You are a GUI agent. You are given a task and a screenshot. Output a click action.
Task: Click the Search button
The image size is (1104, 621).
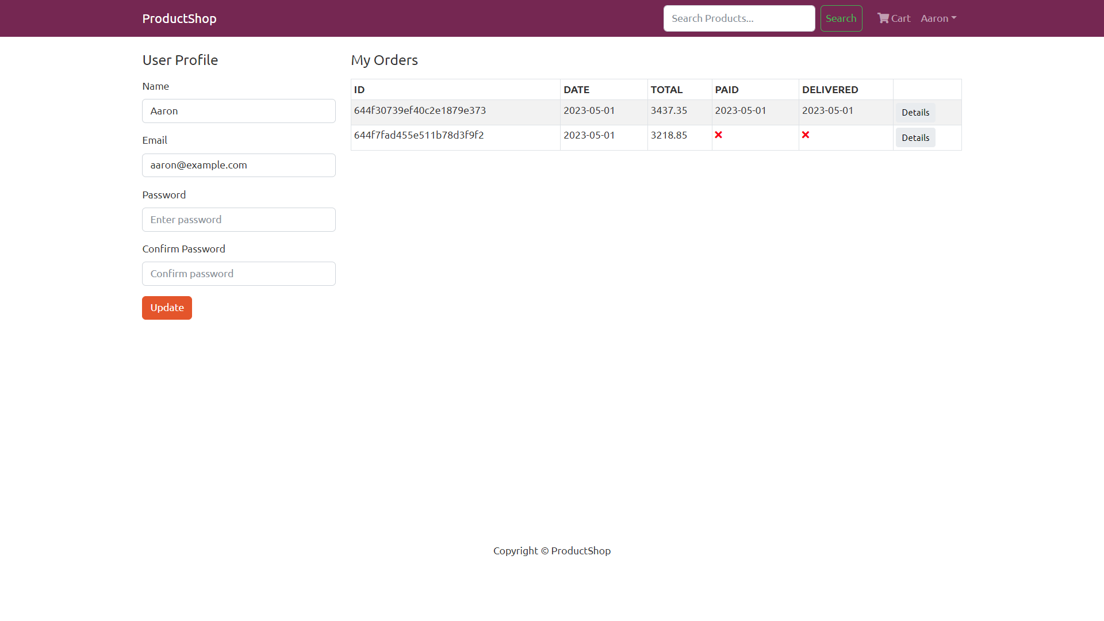pyautogui.click(x=841, y=18)
